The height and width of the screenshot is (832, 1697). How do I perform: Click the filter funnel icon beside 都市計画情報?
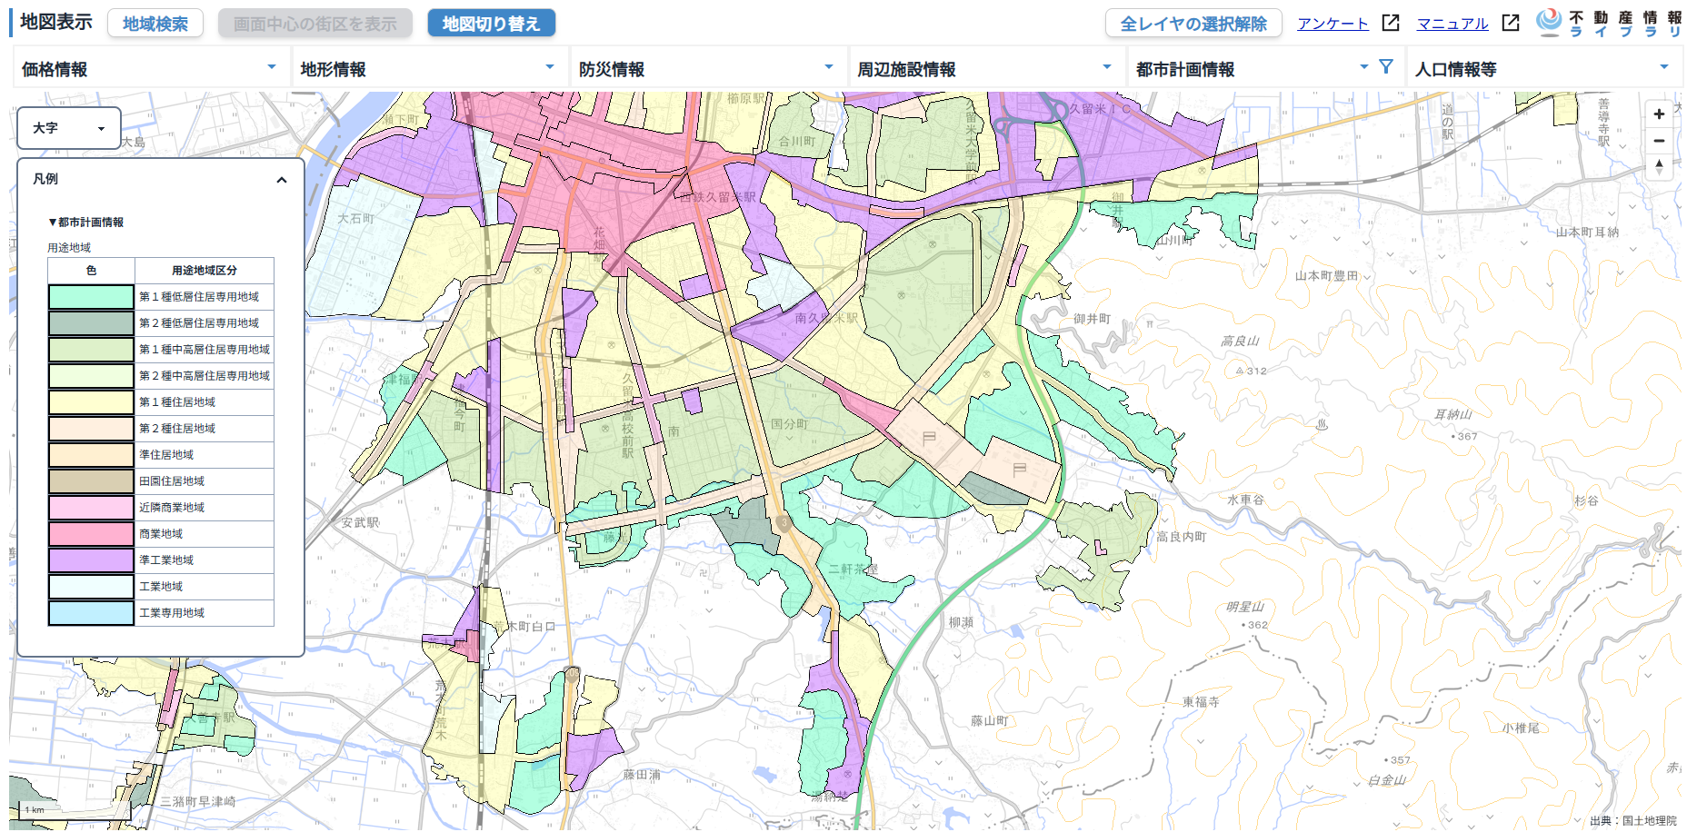pos(1385,66)
